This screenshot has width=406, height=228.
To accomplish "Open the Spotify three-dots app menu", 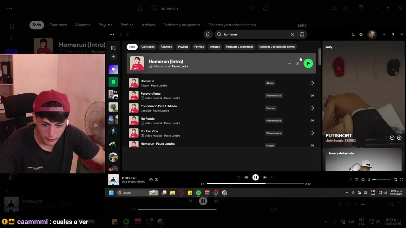I will click(112, 34).
